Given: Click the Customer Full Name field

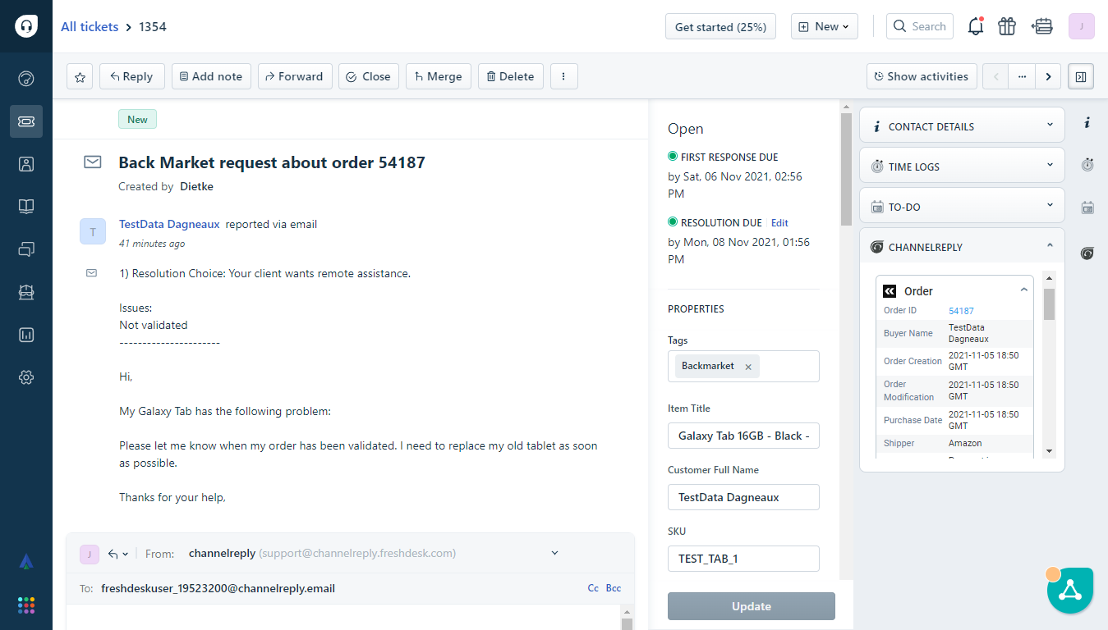Looking at the screenshot, I should click(743, 497).
